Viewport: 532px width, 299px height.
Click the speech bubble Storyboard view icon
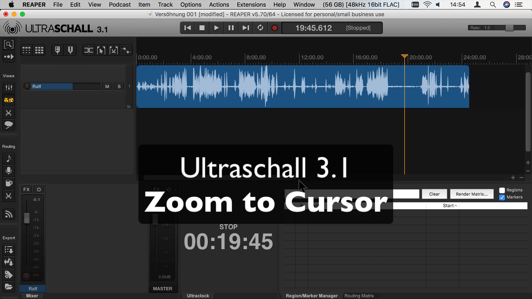8,125
